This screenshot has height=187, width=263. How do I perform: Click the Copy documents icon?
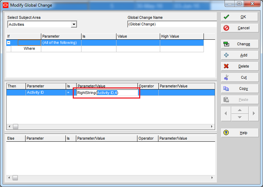click(x=226, y=88)
